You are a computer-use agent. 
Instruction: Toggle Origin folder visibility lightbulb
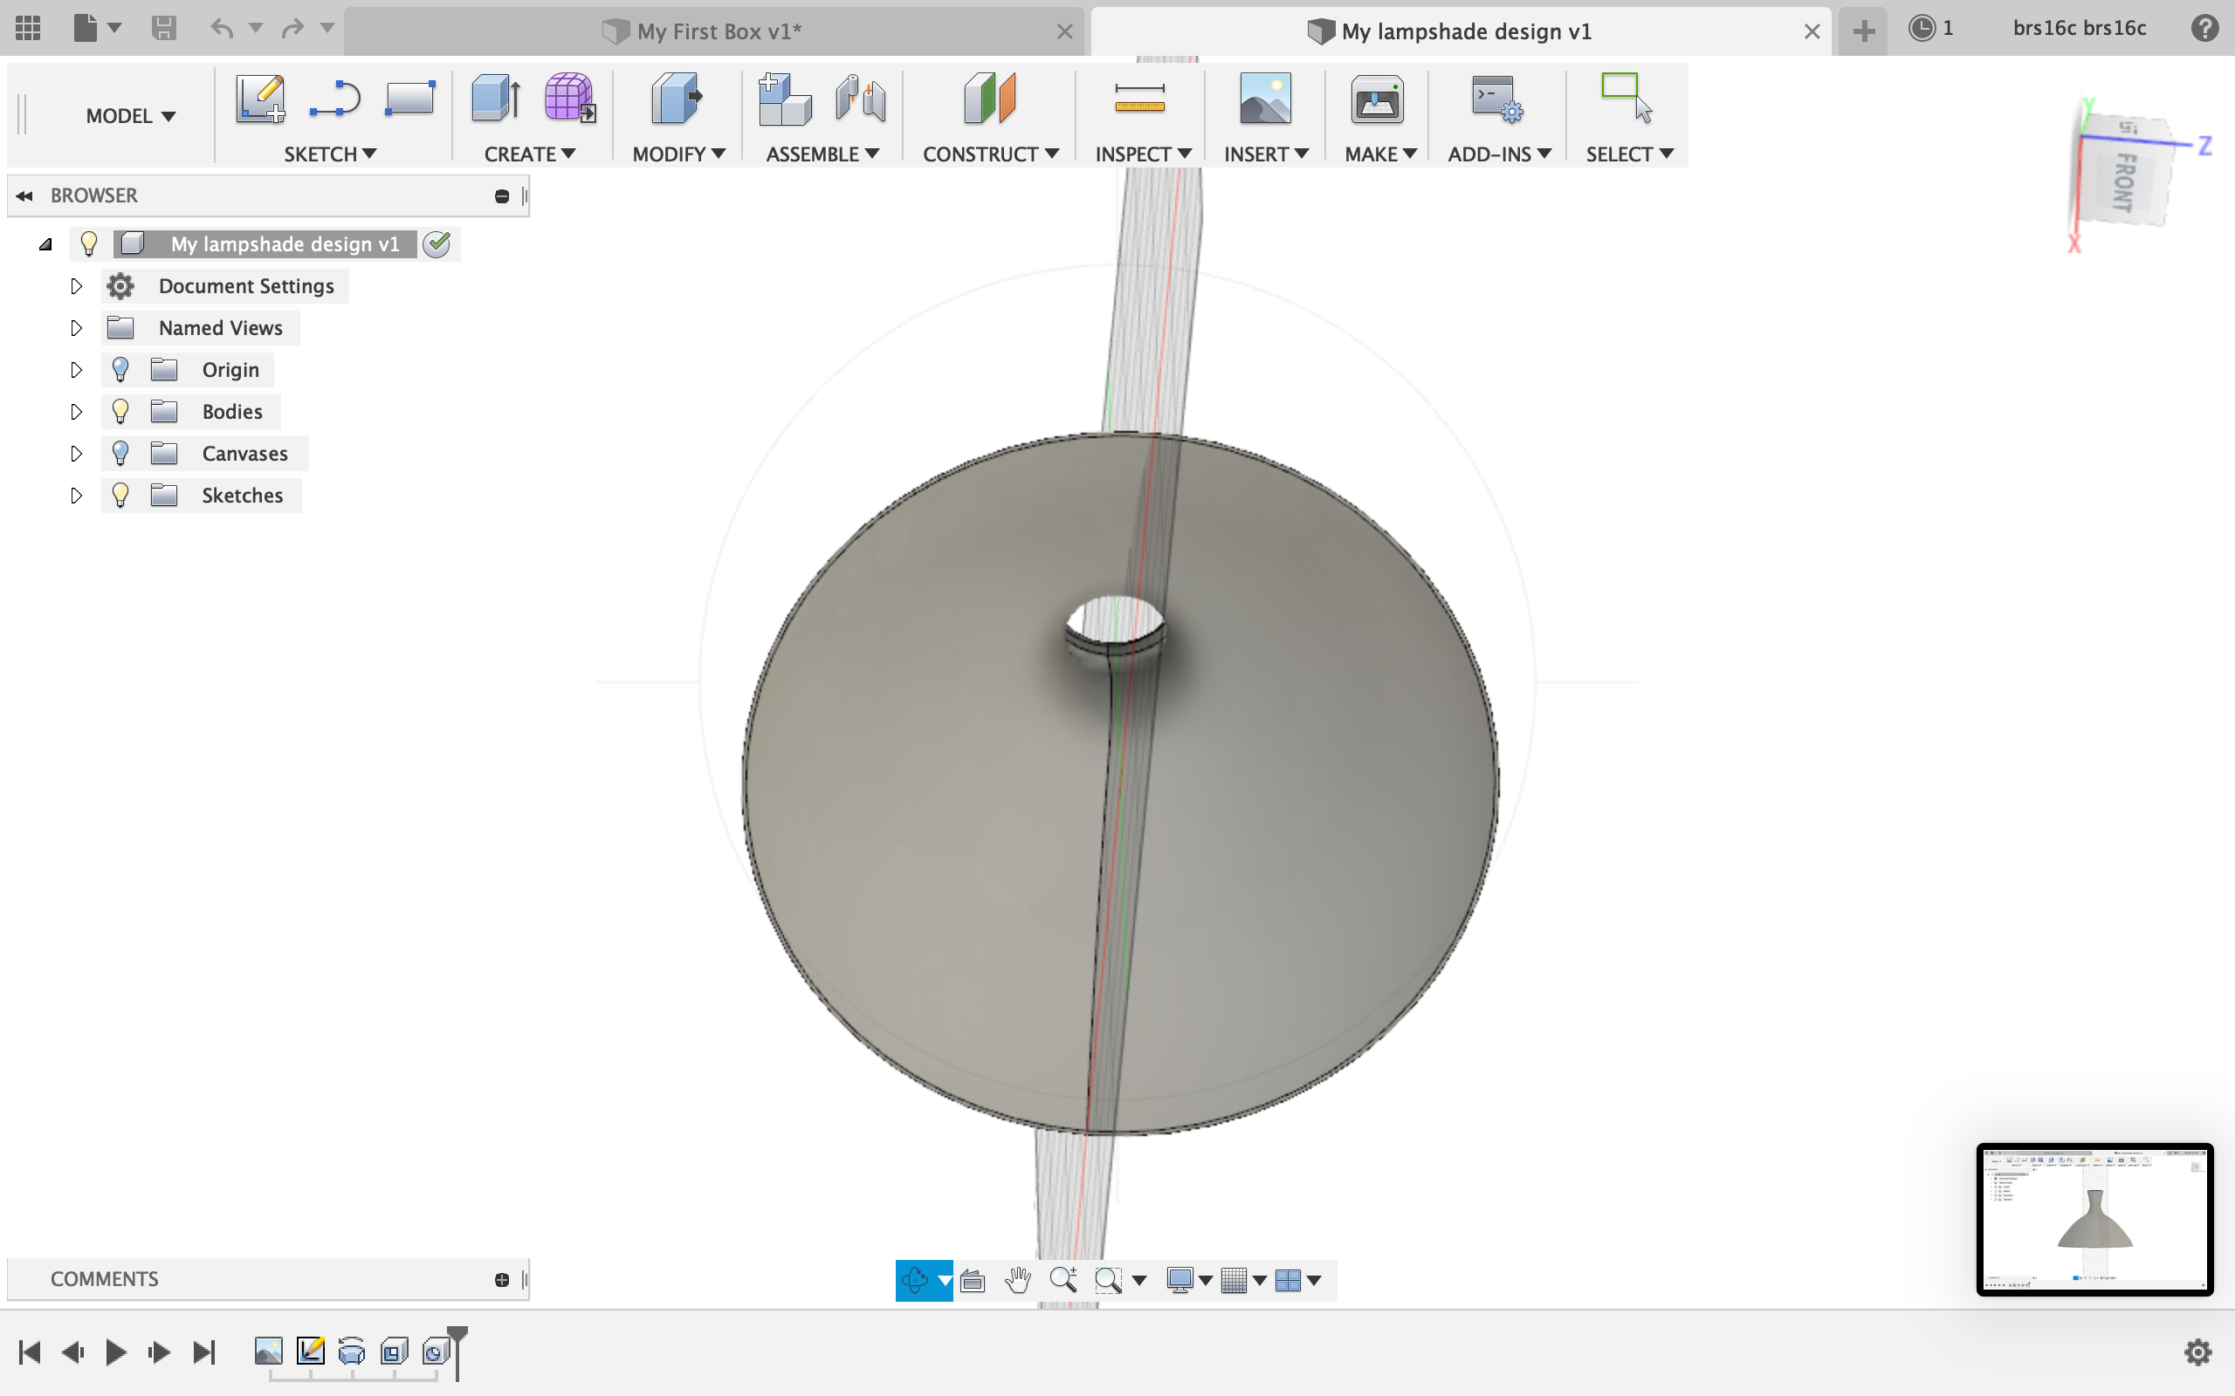pyautogui.click(x=120, y=370)
